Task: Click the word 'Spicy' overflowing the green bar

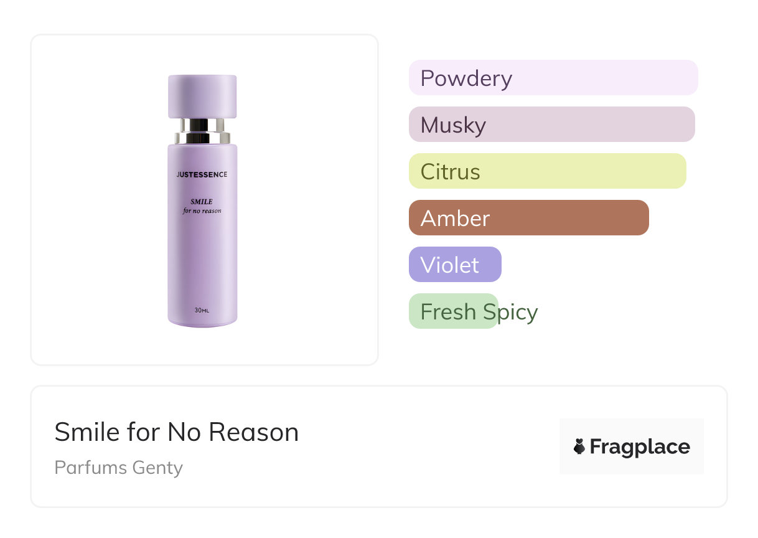Action: (511, 311)
